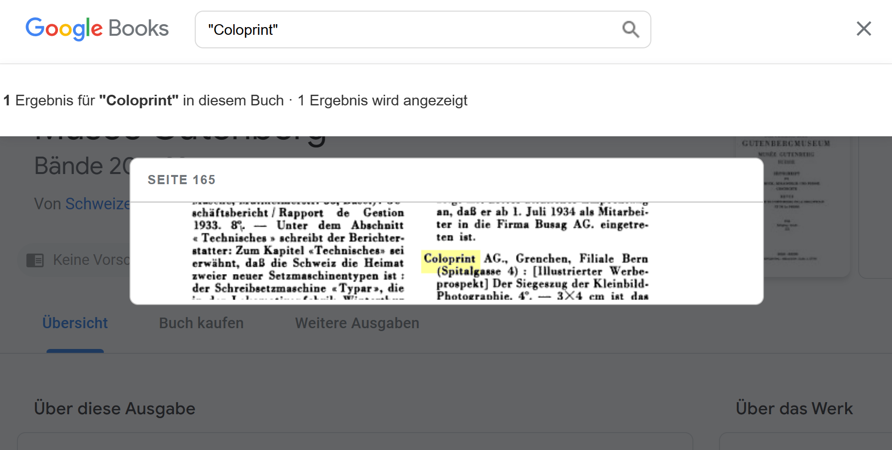Click the Über diese Ausgabe heading
Screen dimensions: 892x450
coord(115,408)
